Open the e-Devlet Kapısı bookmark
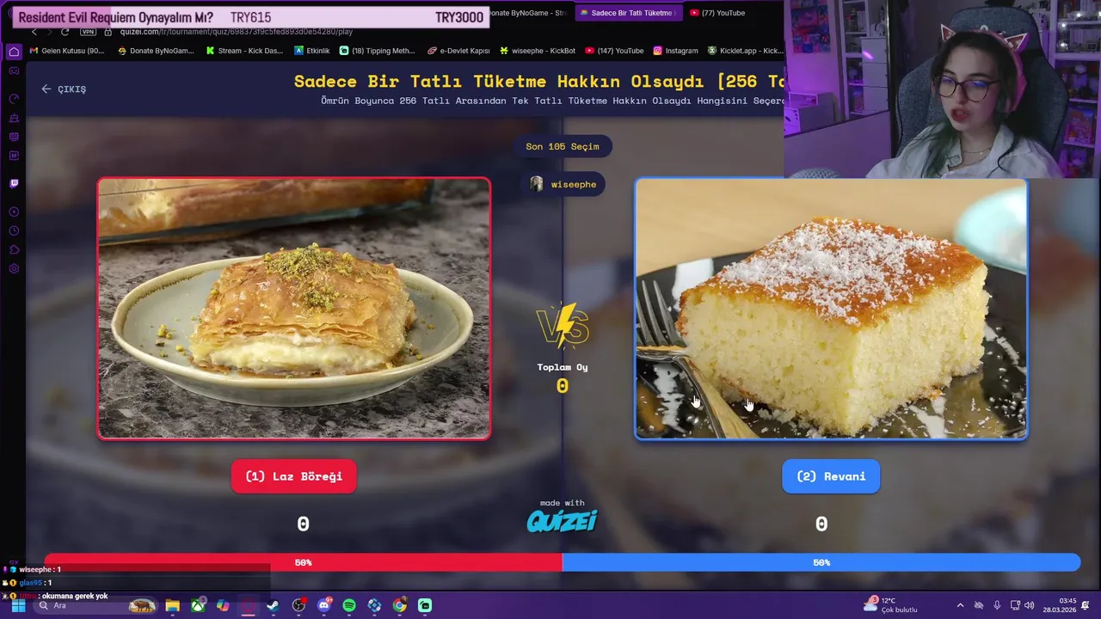Screen dimensions: 1101x619 click(x=458, y=51)
